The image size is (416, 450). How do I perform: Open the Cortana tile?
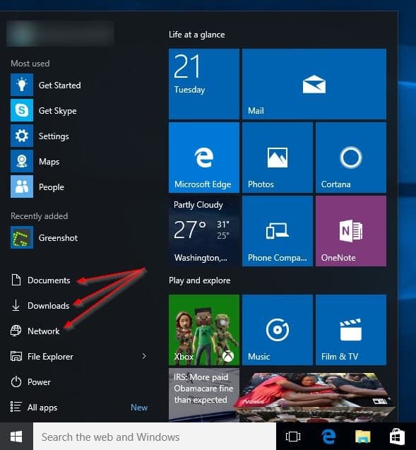351,158
